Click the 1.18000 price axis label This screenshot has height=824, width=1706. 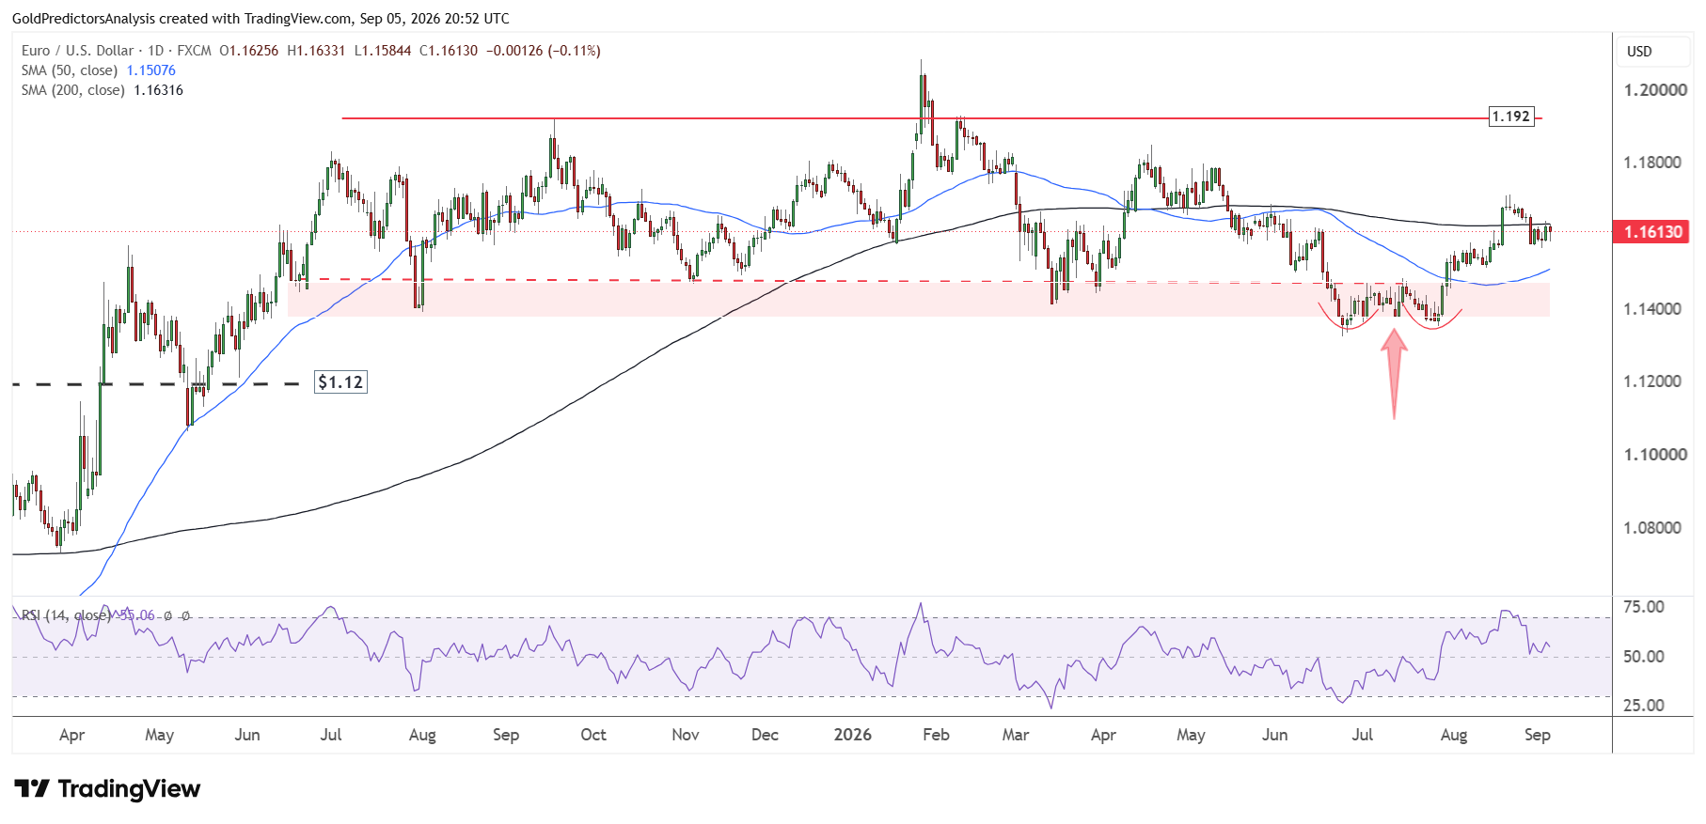point(1654,163)
